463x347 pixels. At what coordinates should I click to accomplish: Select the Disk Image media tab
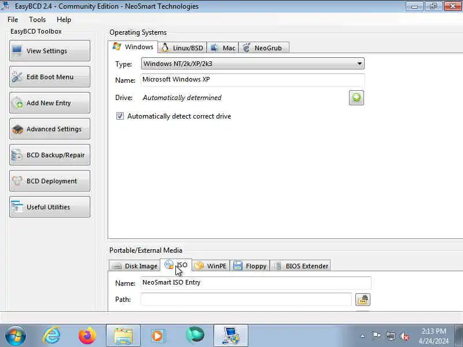pyautogui.click(x=134, y=266)
